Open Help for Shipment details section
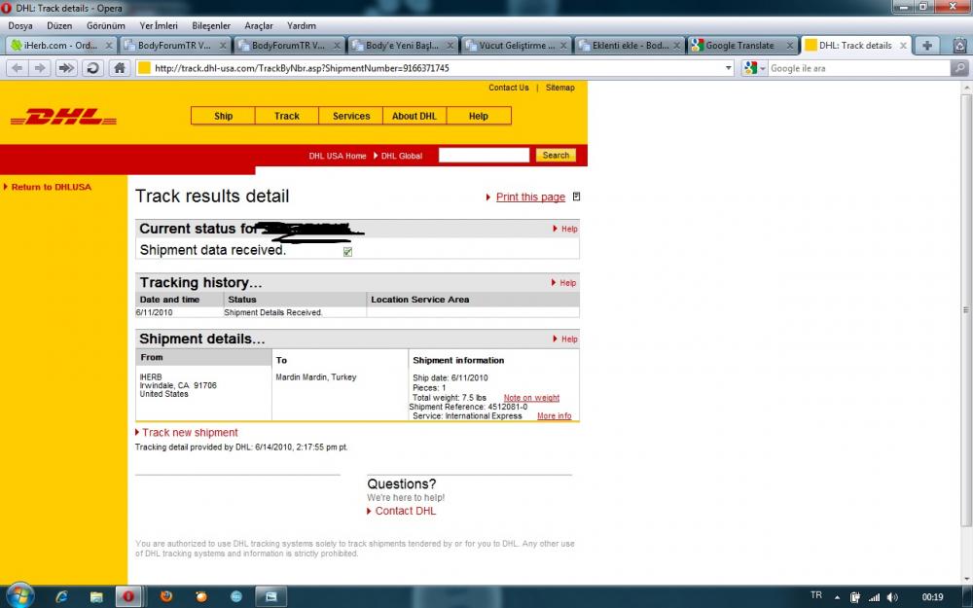The height and width of the screenshot is (608, 973). click(569, 340)
